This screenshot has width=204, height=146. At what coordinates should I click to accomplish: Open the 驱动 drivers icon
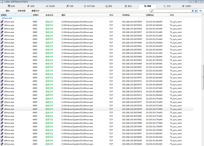(126, 6)
